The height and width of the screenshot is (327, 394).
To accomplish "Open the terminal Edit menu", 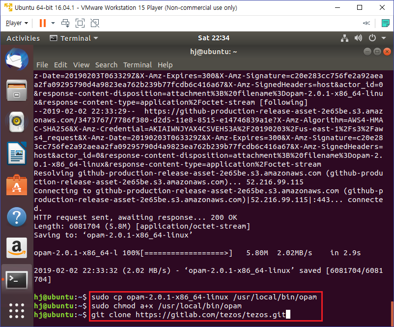I will coord(60,65).
